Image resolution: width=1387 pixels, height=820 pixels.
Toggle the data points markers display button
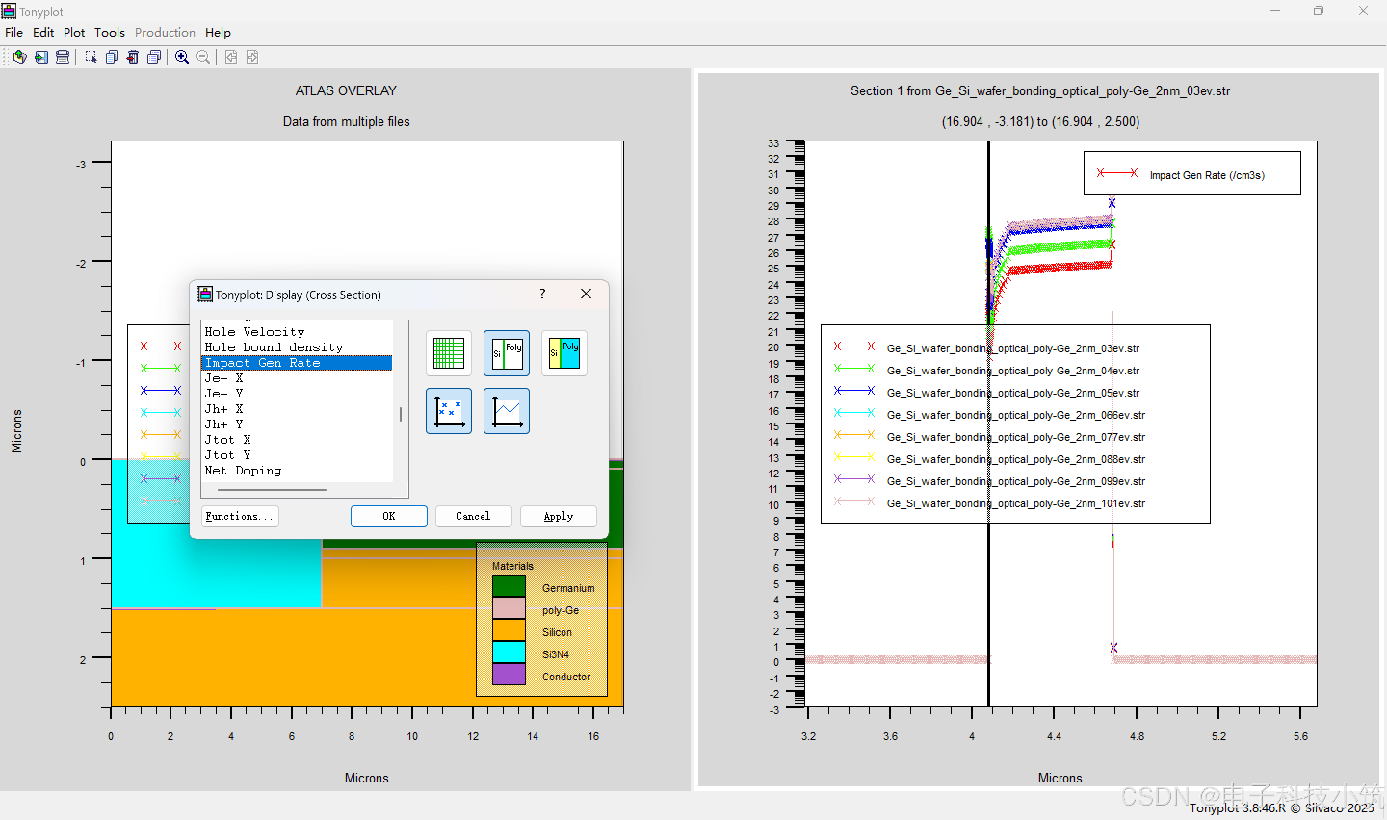coord(448,411)
